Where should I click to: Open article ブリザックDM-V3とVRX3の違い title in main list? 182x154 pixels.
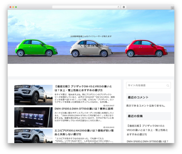tap(83, 88)
